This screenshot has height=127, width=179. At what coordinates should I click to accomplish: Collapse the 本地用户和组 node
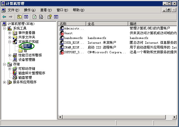coord(10,42)
